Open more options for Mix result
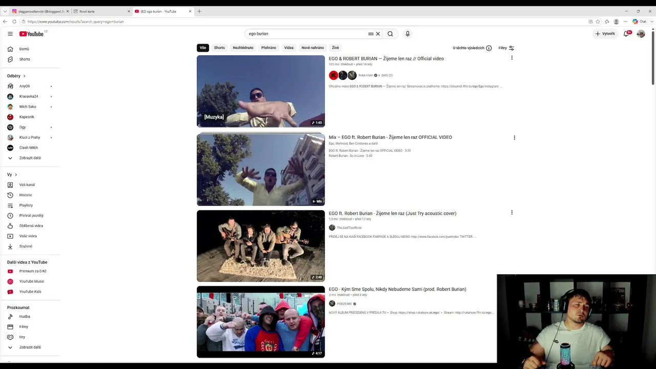This screenshot has height=369, width=656. pos(514,137)
